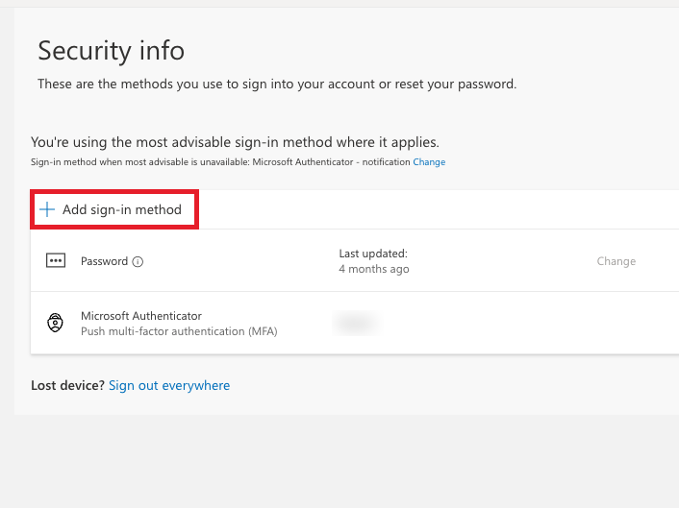This screenshot has width=679, height=508.
Task: Open the Change link for default sign-in method
Action: point(429,162)
